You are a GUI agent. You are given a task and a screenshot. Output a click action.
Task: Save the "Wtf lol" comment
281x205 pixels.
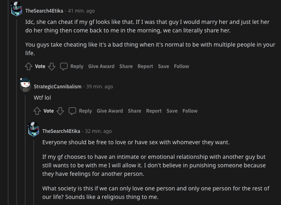pyautogui.click(x=172, y=111)
